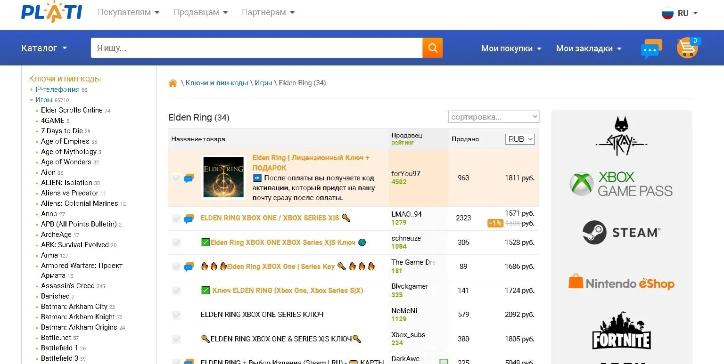Open the Продавцам menu

tap(201, 12)
